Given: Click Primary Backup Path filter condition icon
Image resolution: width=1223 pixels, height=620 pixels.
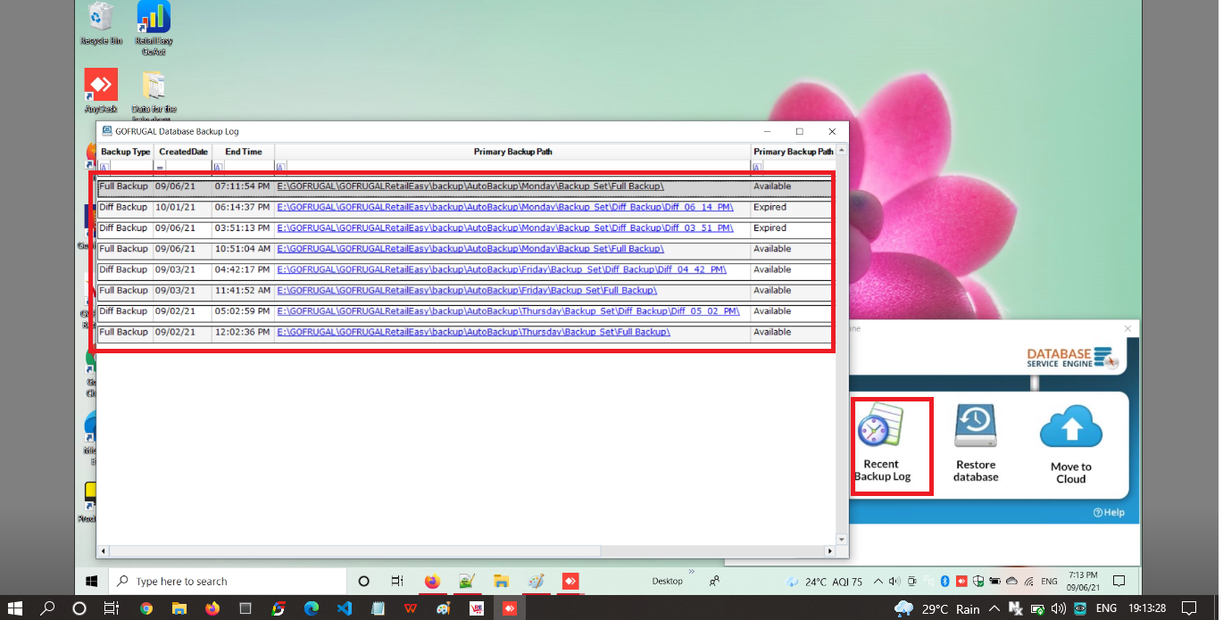Looking at the screenshot, I should click(280, 166).
